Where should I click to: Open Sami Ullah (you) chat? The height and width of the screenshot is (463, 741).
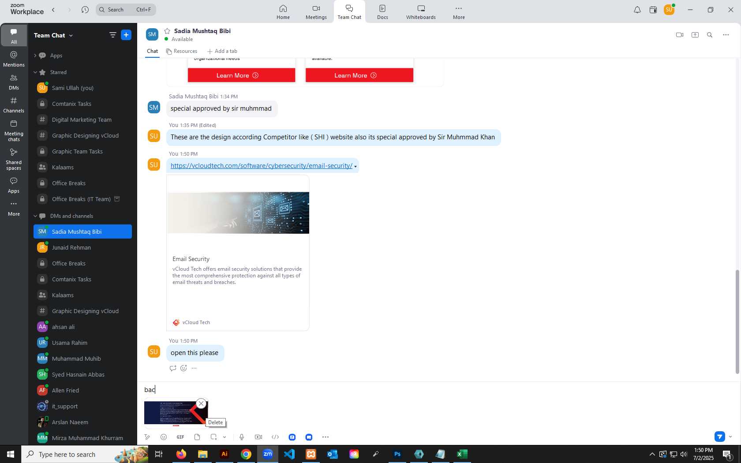point(82,88)
